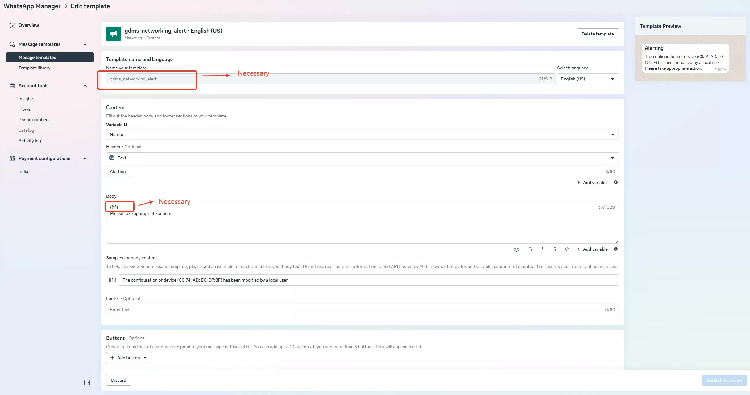
Task: Click the Overview gauge icon
Action: (x=12, y=25)
